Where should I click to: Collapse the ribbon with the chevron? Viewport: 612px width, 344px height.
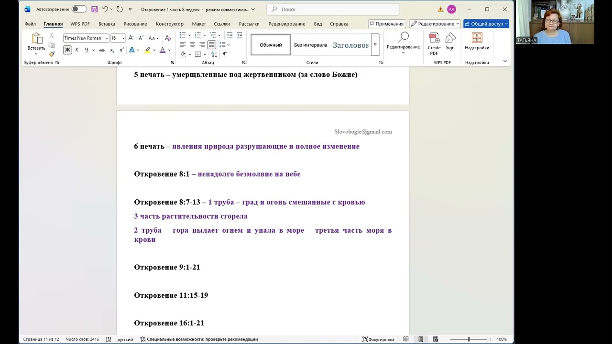505,62
